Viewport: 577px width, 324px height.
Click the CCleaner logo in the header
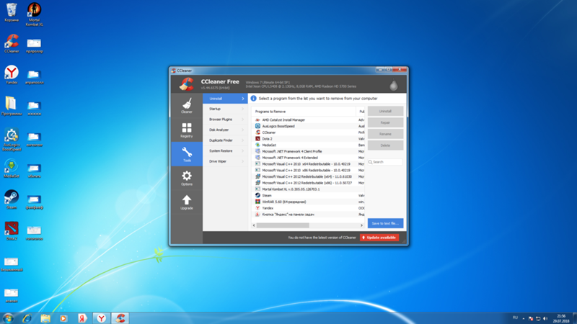(x=186, y=84)
